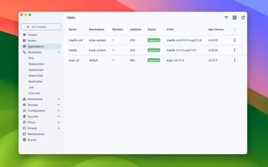268x167 pixels.
Task: Open StatefulSet under Workloads
Action: (36, 76)
